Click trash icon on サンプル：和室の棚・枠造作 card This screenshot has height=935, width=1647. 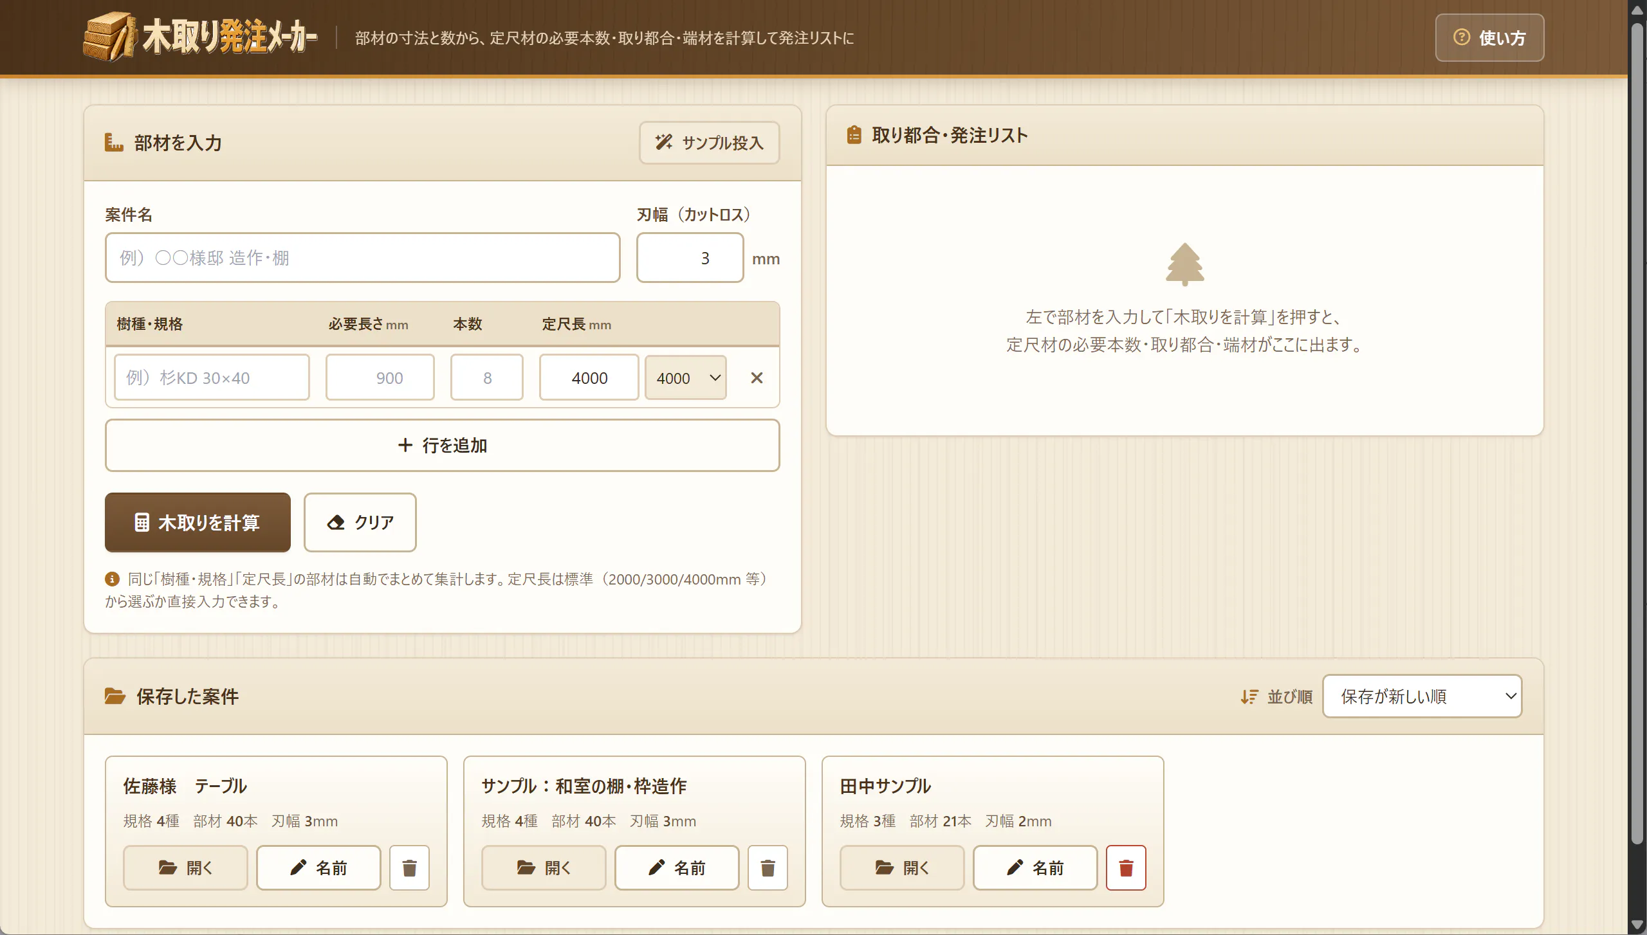click(768, 867)
